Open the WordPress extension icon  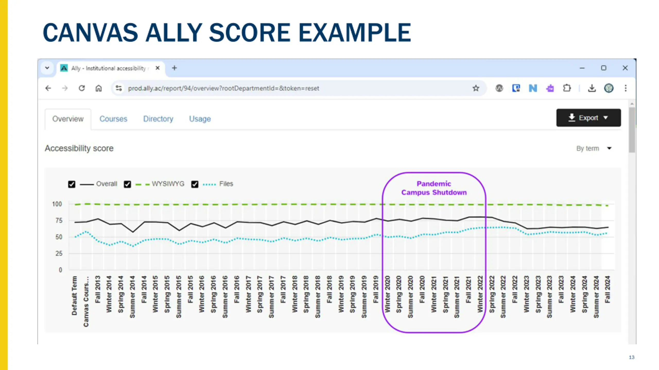pyautogui.click(x=499, y=88)
